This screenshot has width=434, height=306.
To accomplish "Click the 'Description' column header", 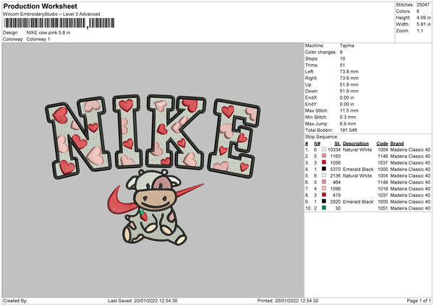I will click(356, 144).
